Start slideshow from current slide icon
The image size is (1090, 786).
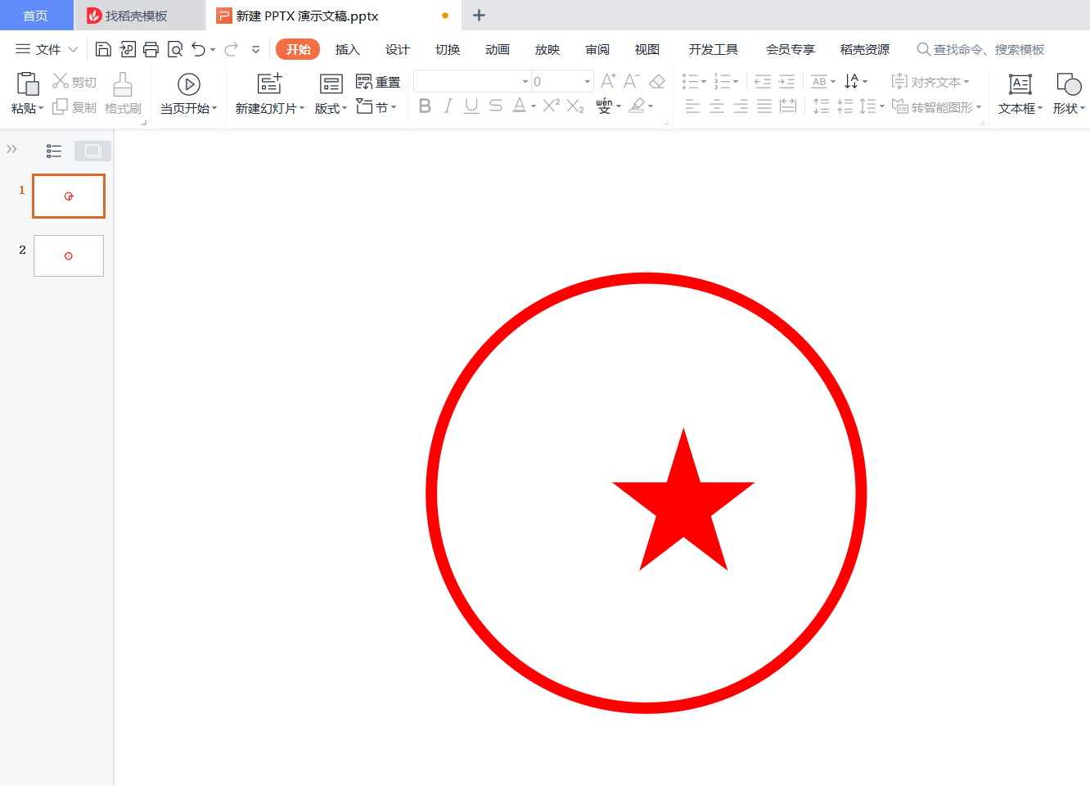(x=189, y=84)
